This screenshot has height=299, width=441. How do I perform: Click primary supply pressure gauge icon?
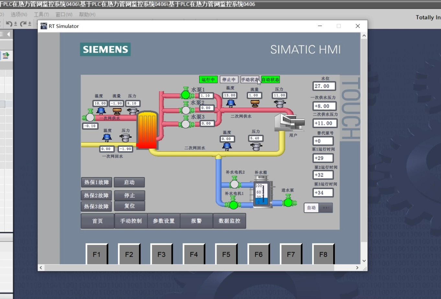pyautogui.click(x=133, y=111)
